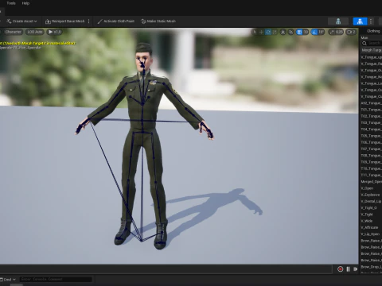Pause the animation preview
This screenshot has height=286, width=382.
348,269
